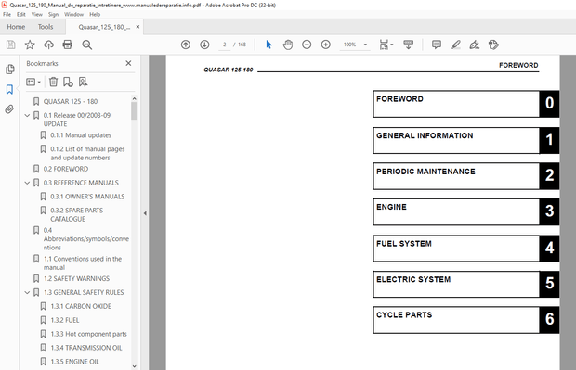This screenshot has height=370, width=576.
Task: Open bookmark 1.2 SAFETY WARNINGS
Action: tap(76, 279)
